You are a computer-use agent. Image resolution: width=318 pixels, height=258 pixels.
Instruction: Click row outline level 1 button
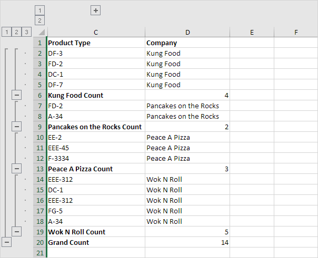tap(6, 32)
